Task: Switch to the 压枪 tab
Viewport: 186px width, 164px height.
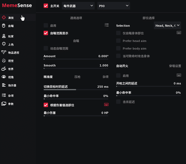Action: 77,77
